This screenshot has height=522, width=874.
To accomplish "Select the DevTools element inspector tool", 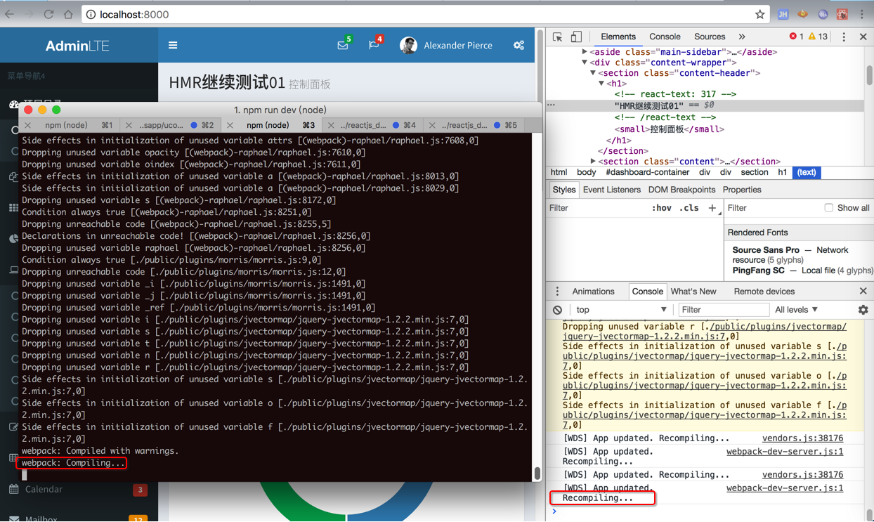I will point(557,37).
